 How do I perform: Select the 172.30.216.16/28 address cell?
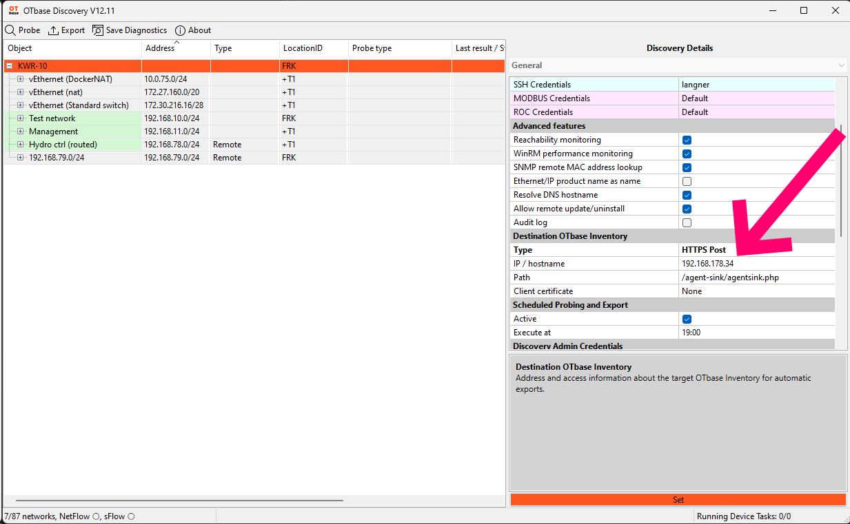(x=176, y=105)
